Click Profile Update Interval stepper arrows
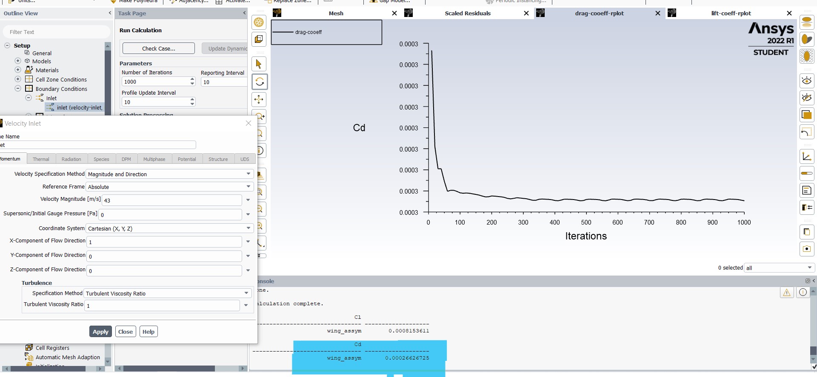The width and height of the screenshot is (817, 377). (192, 102)
